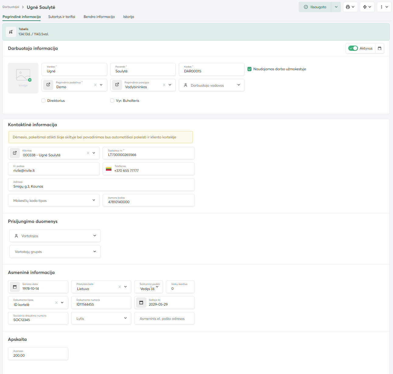Expand the Darbuotojo vadovas dropdown

[x=239, y=85]
